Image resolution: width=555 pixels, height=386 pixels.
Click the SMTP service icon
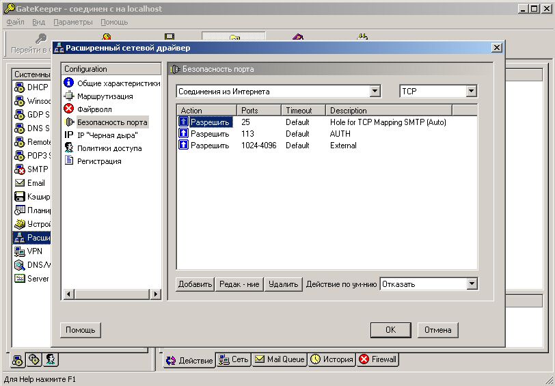[x=19, y=169]
